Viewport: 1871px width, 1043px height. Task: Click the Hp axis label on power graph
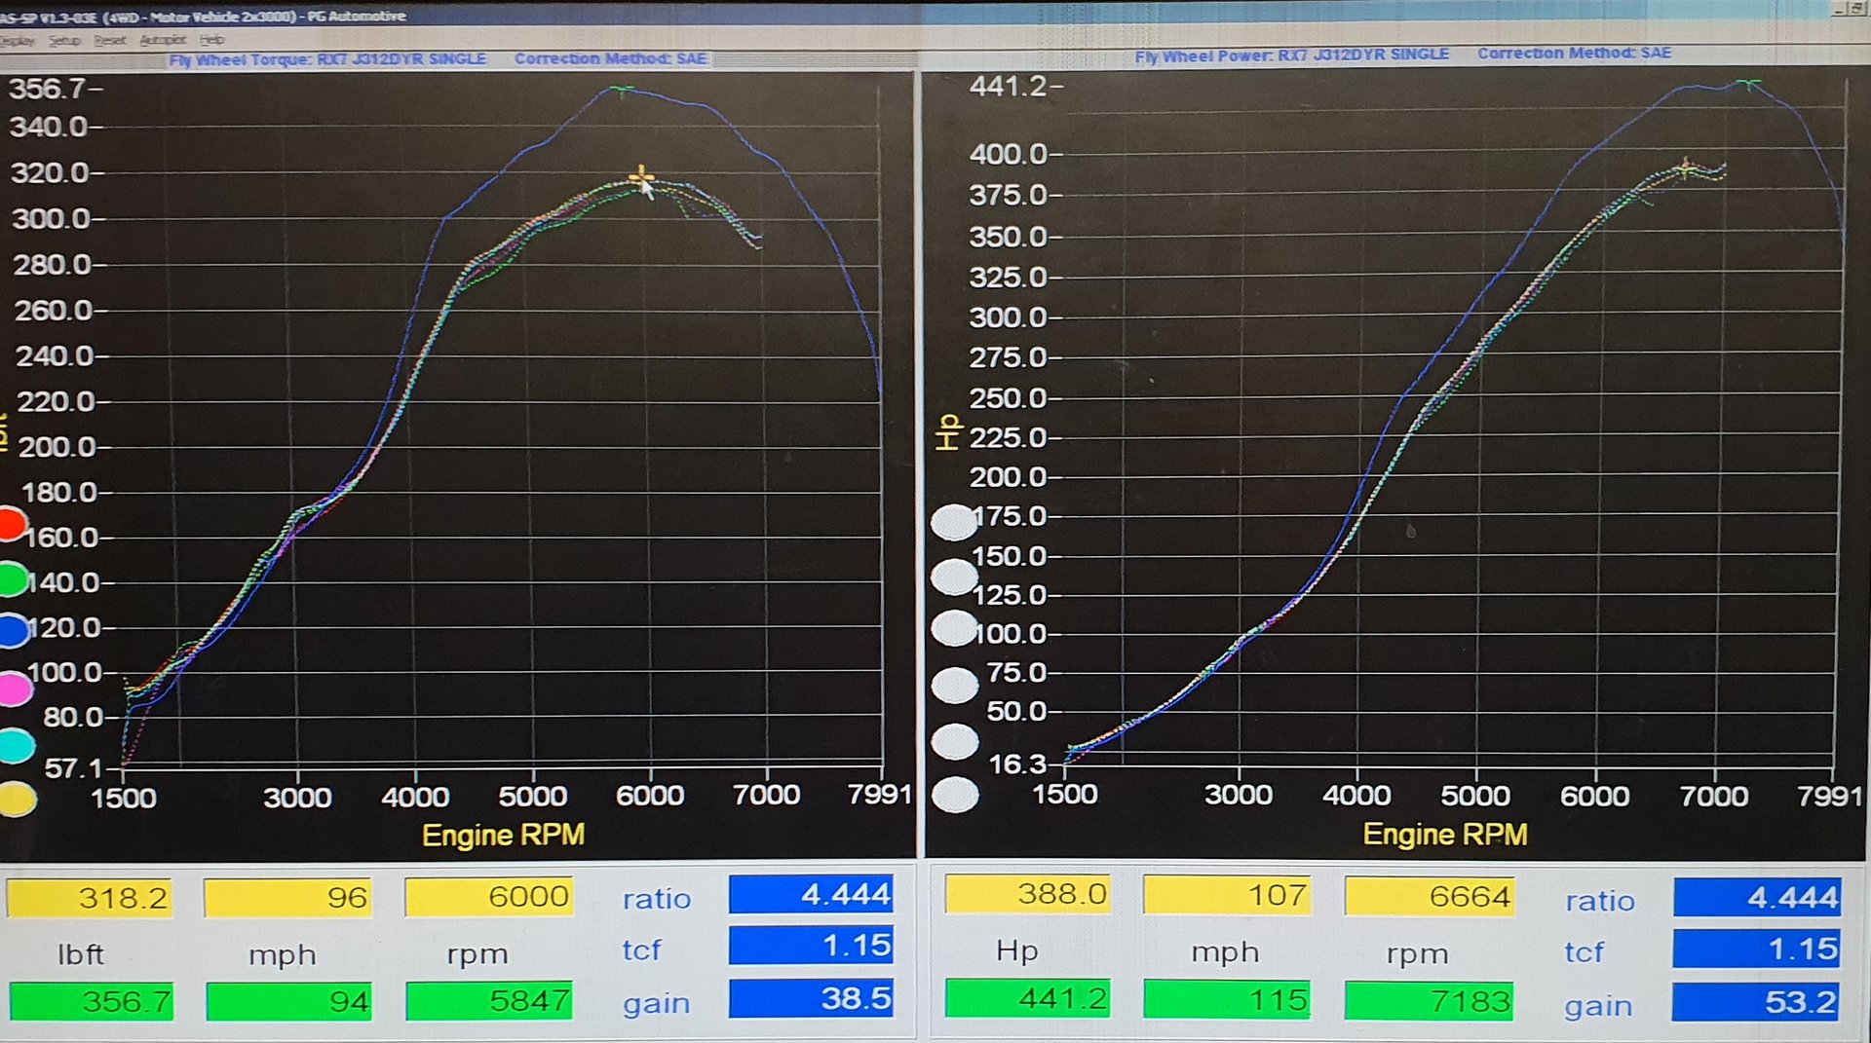(x=948, y=431)
